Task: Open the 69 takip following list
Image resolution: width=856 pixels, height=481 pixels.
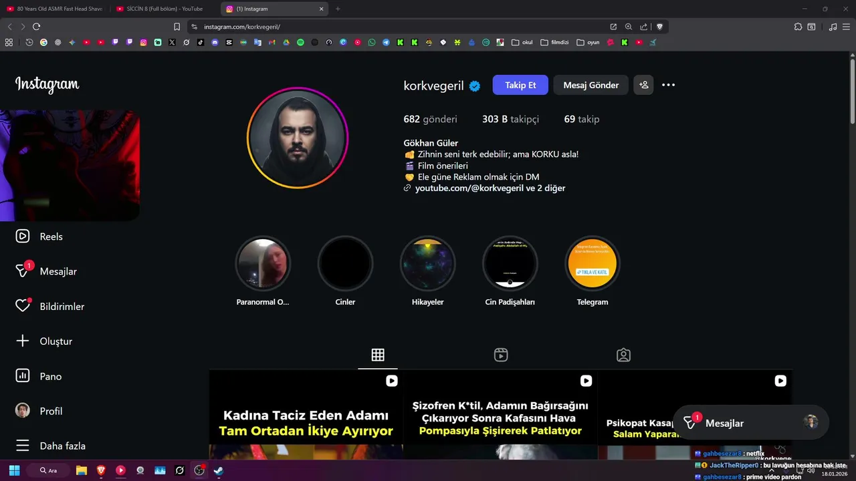Action: (x=582, y=119)
